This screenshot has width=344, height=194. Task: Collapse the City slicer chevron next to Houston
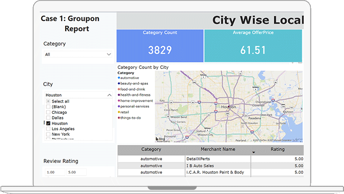click(109, 95)
